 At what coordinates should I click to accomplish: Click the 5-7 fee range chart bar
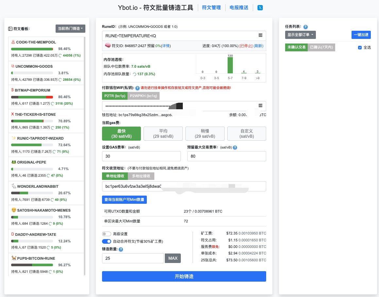click(x=230, y=65)
